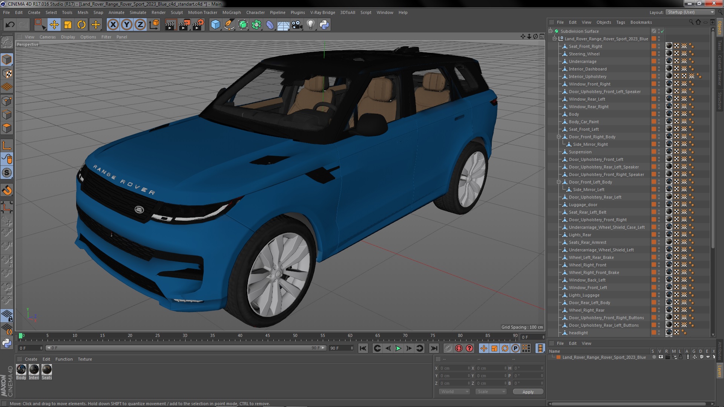Click the orange magnet workplane icon

[7, 190]
